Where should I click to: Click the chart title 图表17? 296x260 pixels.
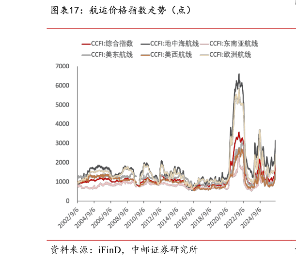65,10
